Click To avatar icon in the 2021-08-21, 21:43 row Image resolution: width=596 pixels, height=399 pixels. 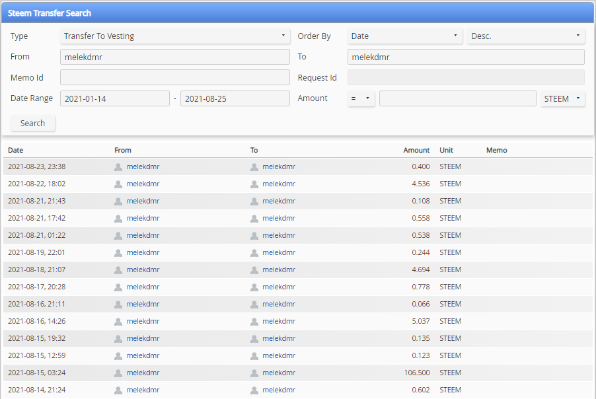pyautogui.click(x=254, y=201)
